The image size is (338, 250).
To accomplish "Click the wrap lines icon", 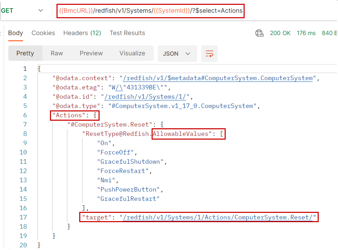I will tap(209, 54).
